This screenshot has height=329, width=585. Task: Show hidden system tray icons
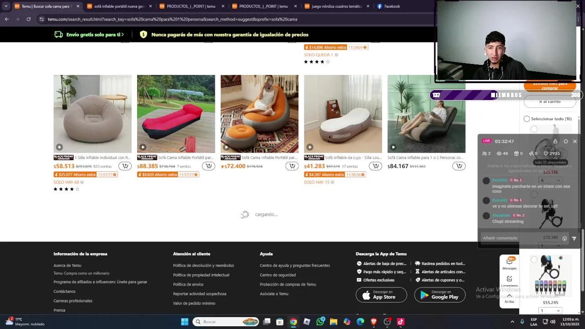[x=511, y=322]
